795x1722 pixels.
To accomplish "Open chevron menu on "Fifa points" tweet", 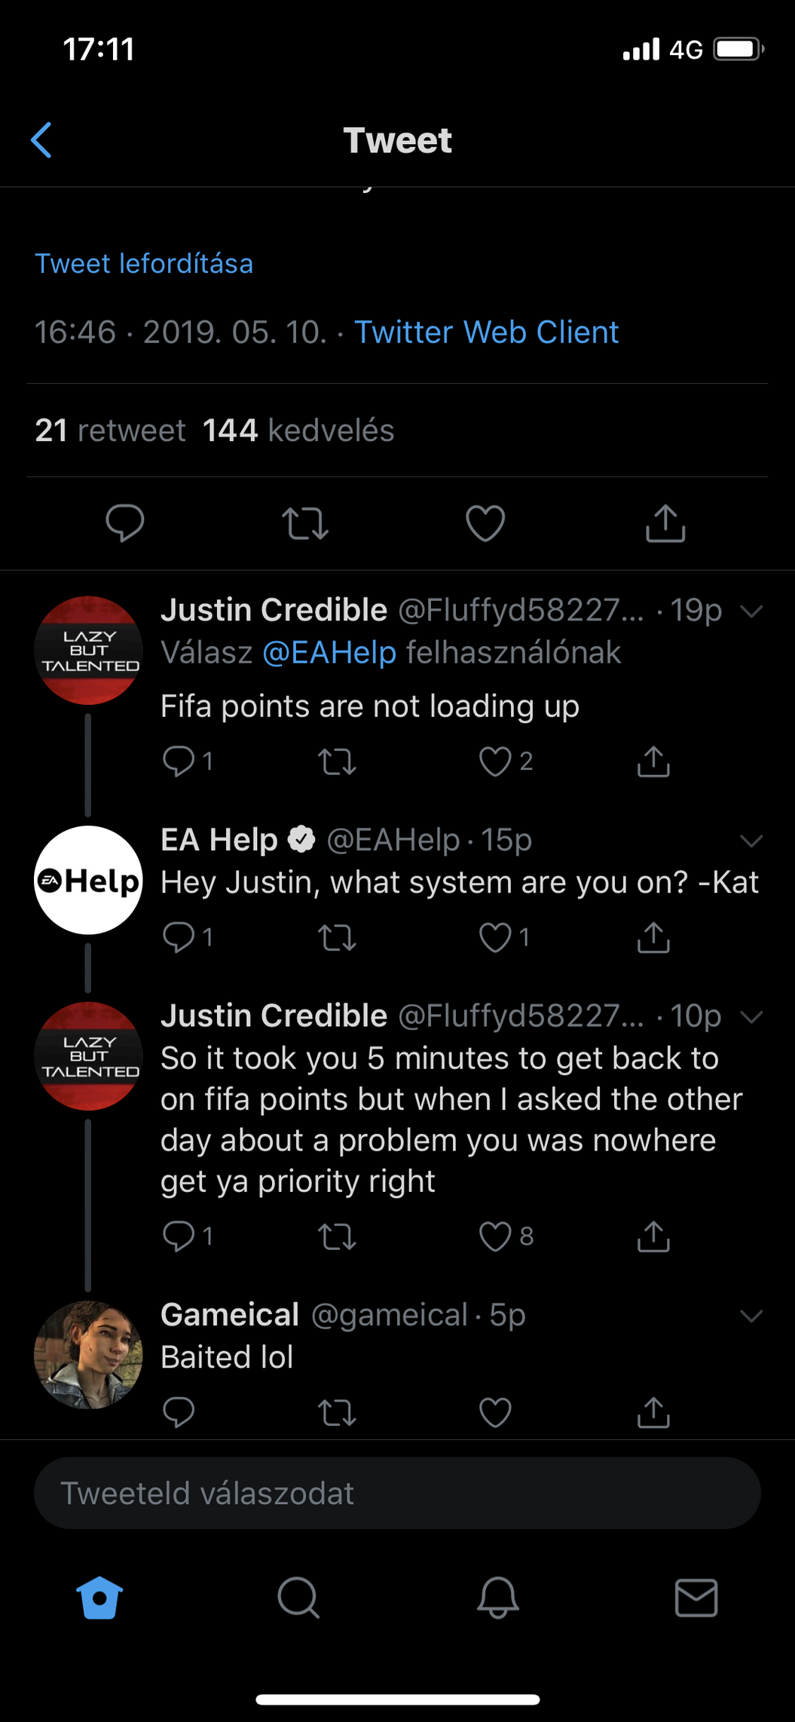I will [751, 611].
